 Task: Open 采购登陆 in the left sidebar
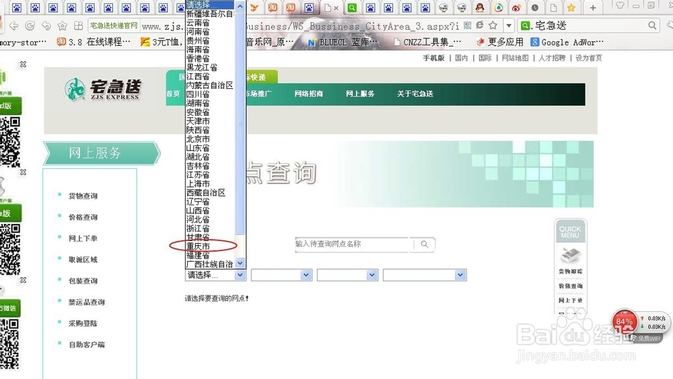83,323
